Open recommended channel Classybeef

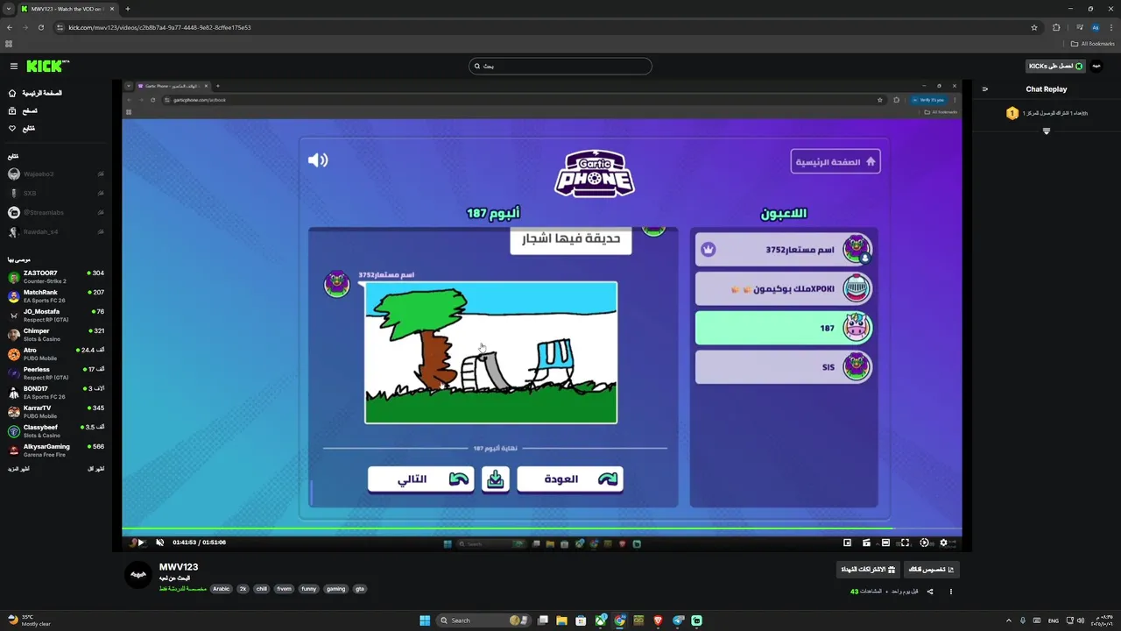coord(56,431)
